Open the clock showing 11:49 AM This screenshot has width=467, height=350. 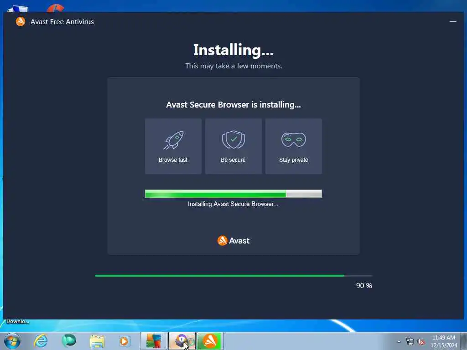click(x=444, y=341)
